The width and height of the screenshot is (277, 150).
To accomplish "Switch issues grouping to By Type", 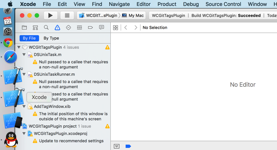I will 51,38.
